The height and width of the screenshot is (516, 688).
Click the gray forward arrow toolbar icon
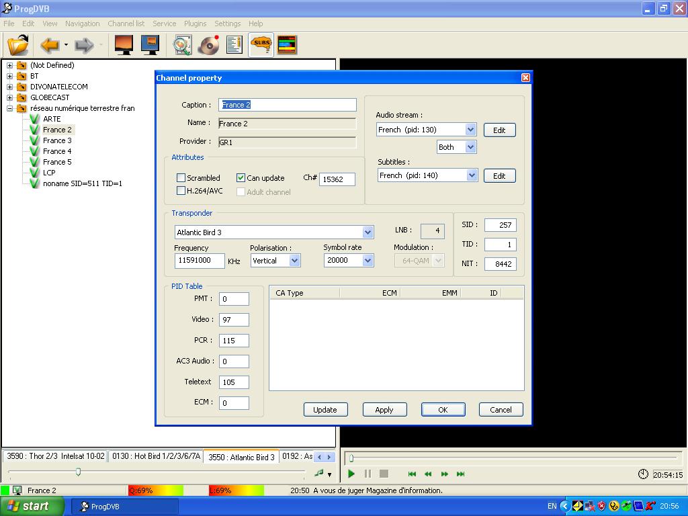84,45
